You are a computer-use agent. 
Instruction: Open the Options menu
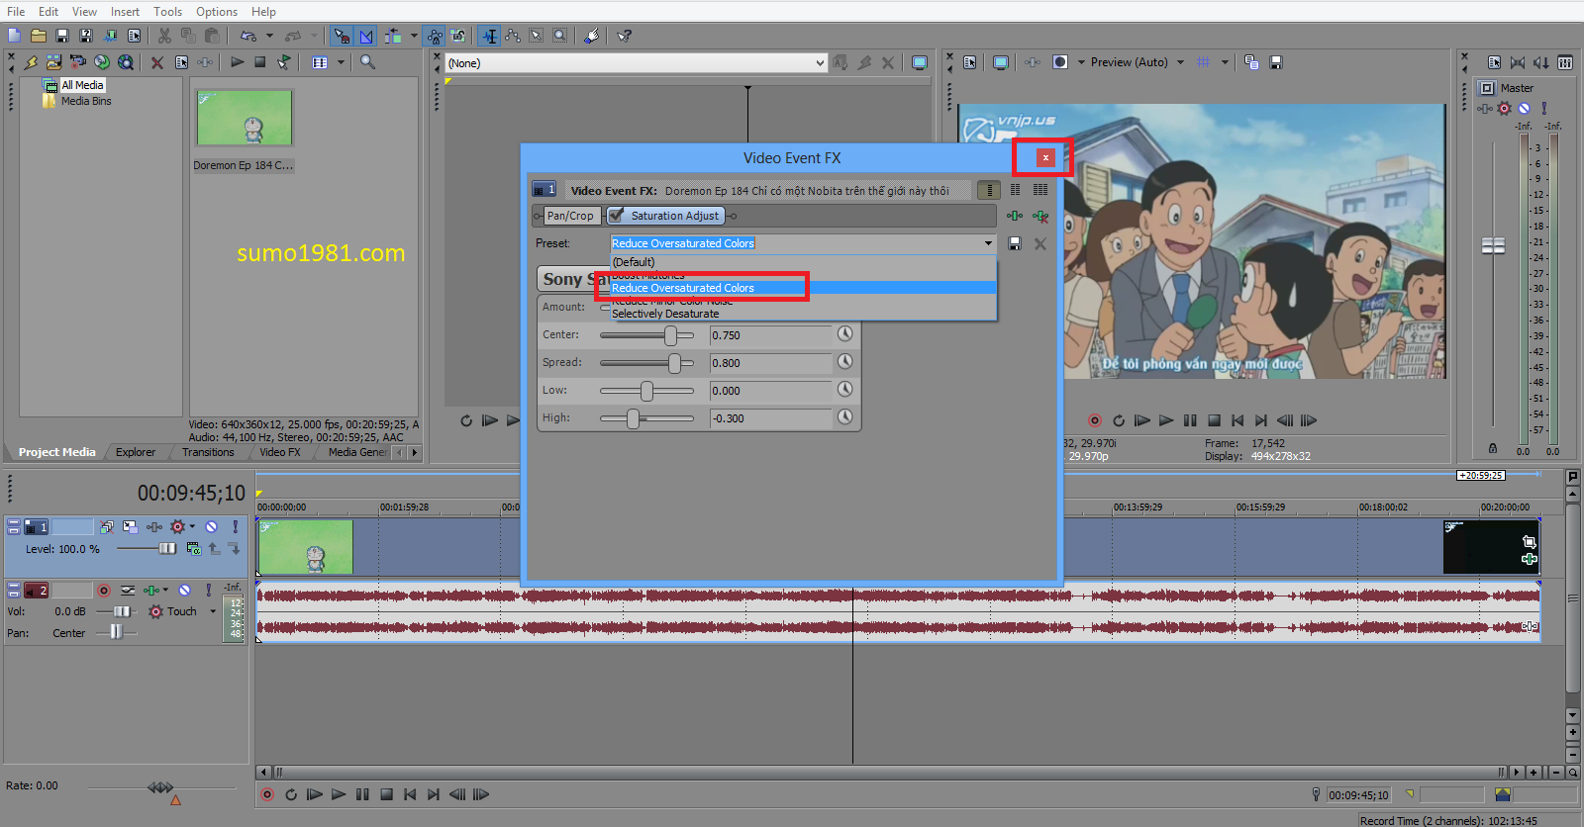[217, 12]
